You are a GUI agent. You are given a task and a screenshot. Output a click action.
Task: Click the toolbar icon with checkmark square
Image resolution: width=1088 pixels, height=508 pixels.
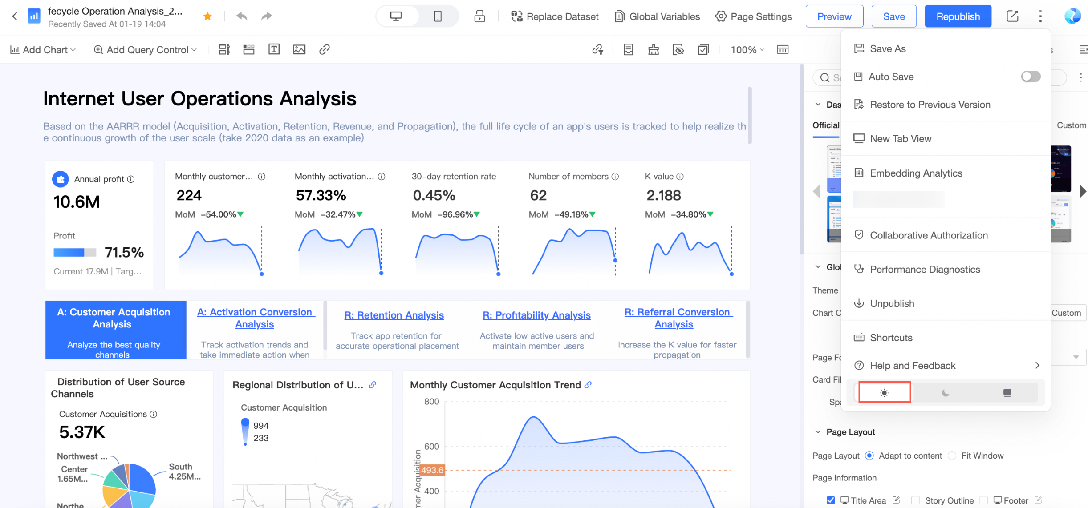pos(704,49)
